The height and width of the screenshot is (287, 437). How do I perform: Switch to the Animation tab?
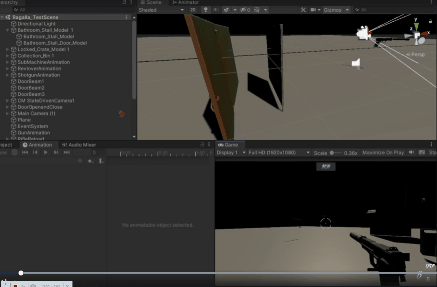[x=37, y=145]
